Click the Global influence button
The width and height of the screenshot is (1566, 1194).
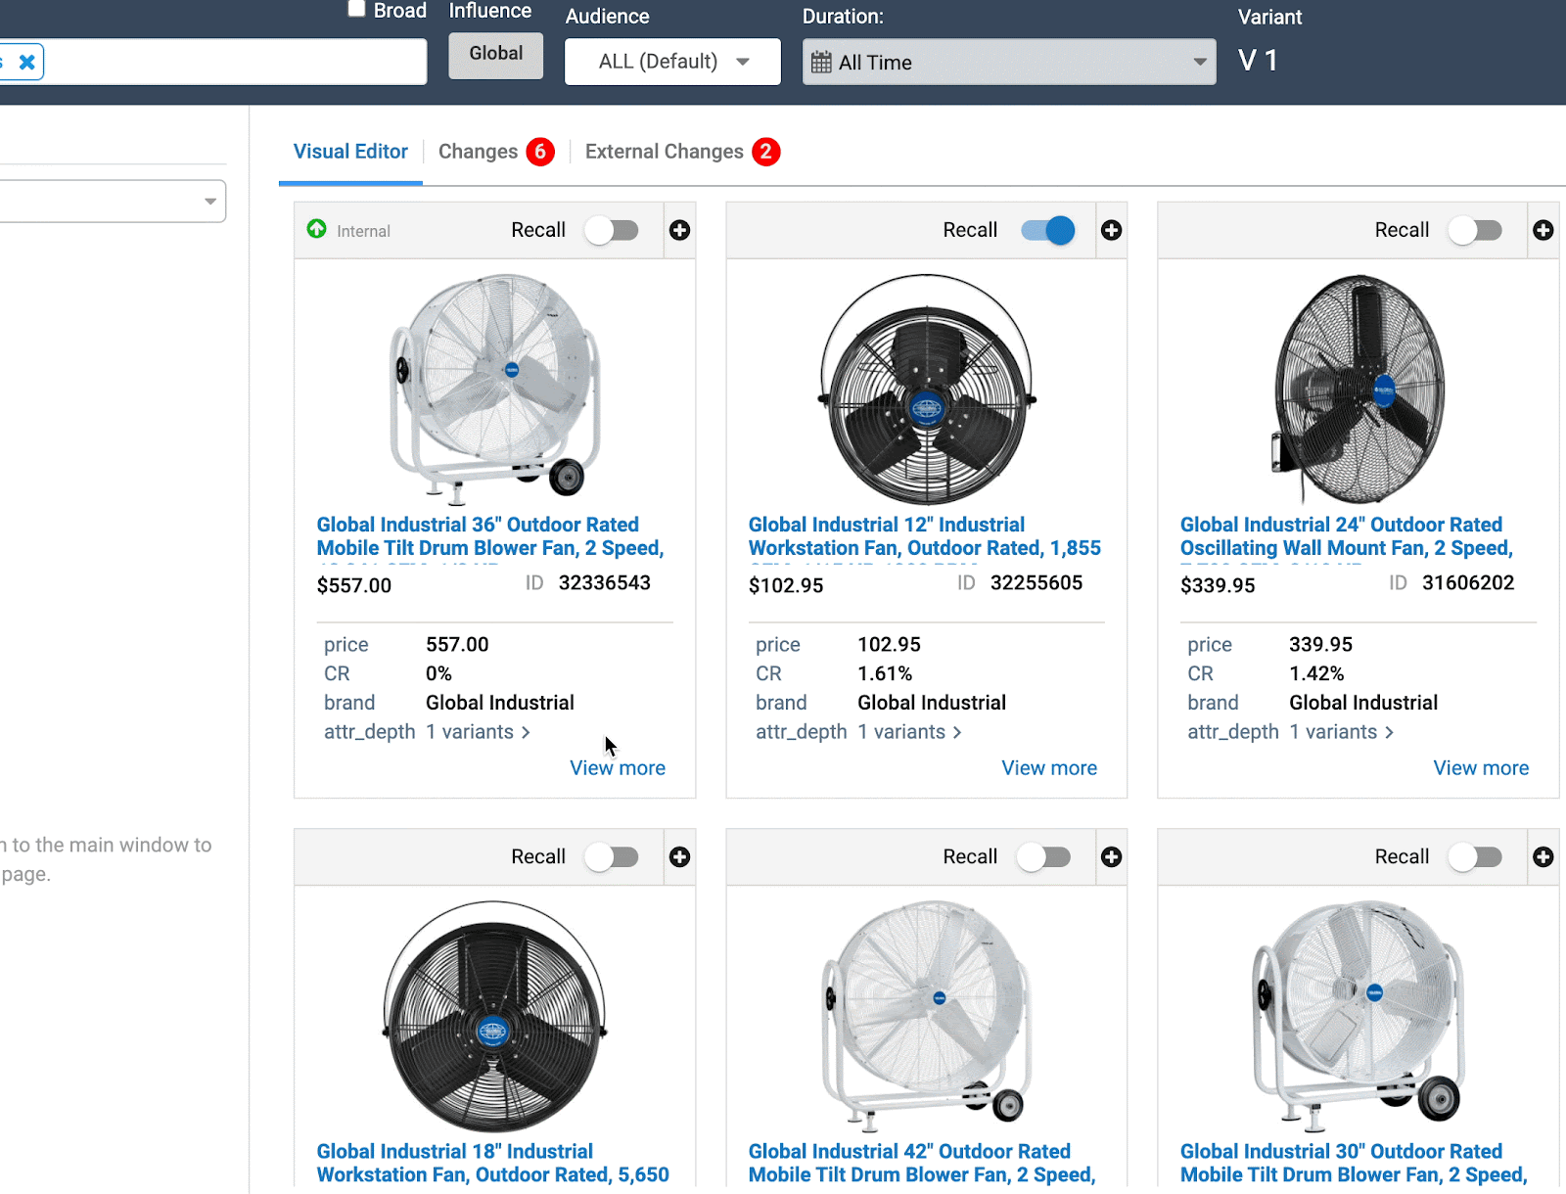point(496,56)
